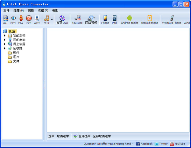Select 回收站 in folder tree

(18, 48)
